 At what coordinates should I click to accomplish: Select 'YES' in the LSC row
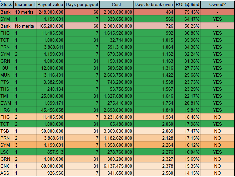point(217,152)
